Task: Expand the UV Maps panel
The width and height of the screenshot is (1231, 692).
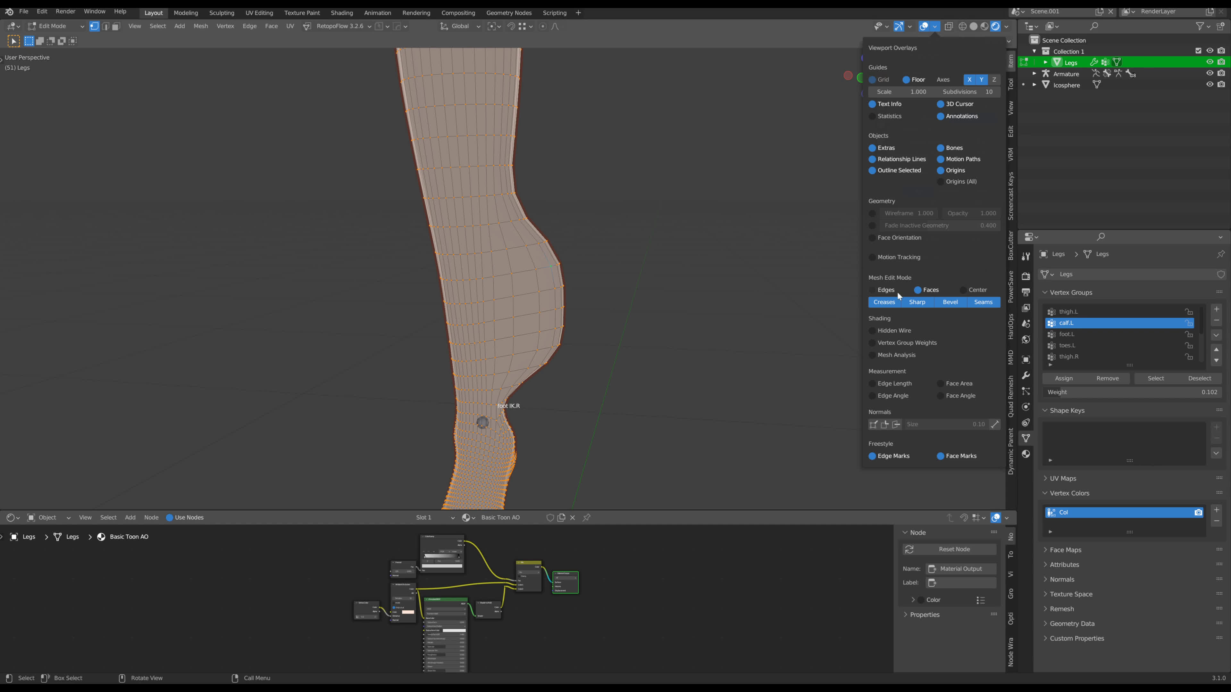Action: click(1062, 478)
